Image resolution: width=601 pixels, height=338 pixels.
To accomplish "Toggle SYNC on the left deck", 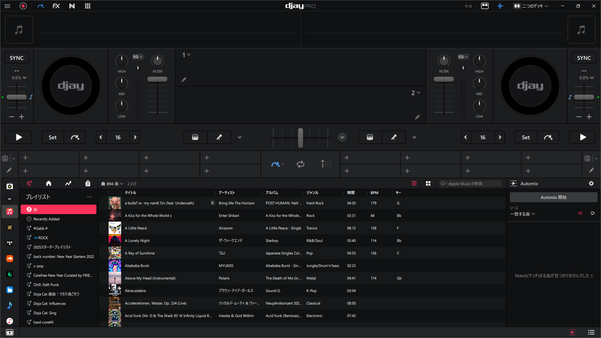I will (17, 58).
